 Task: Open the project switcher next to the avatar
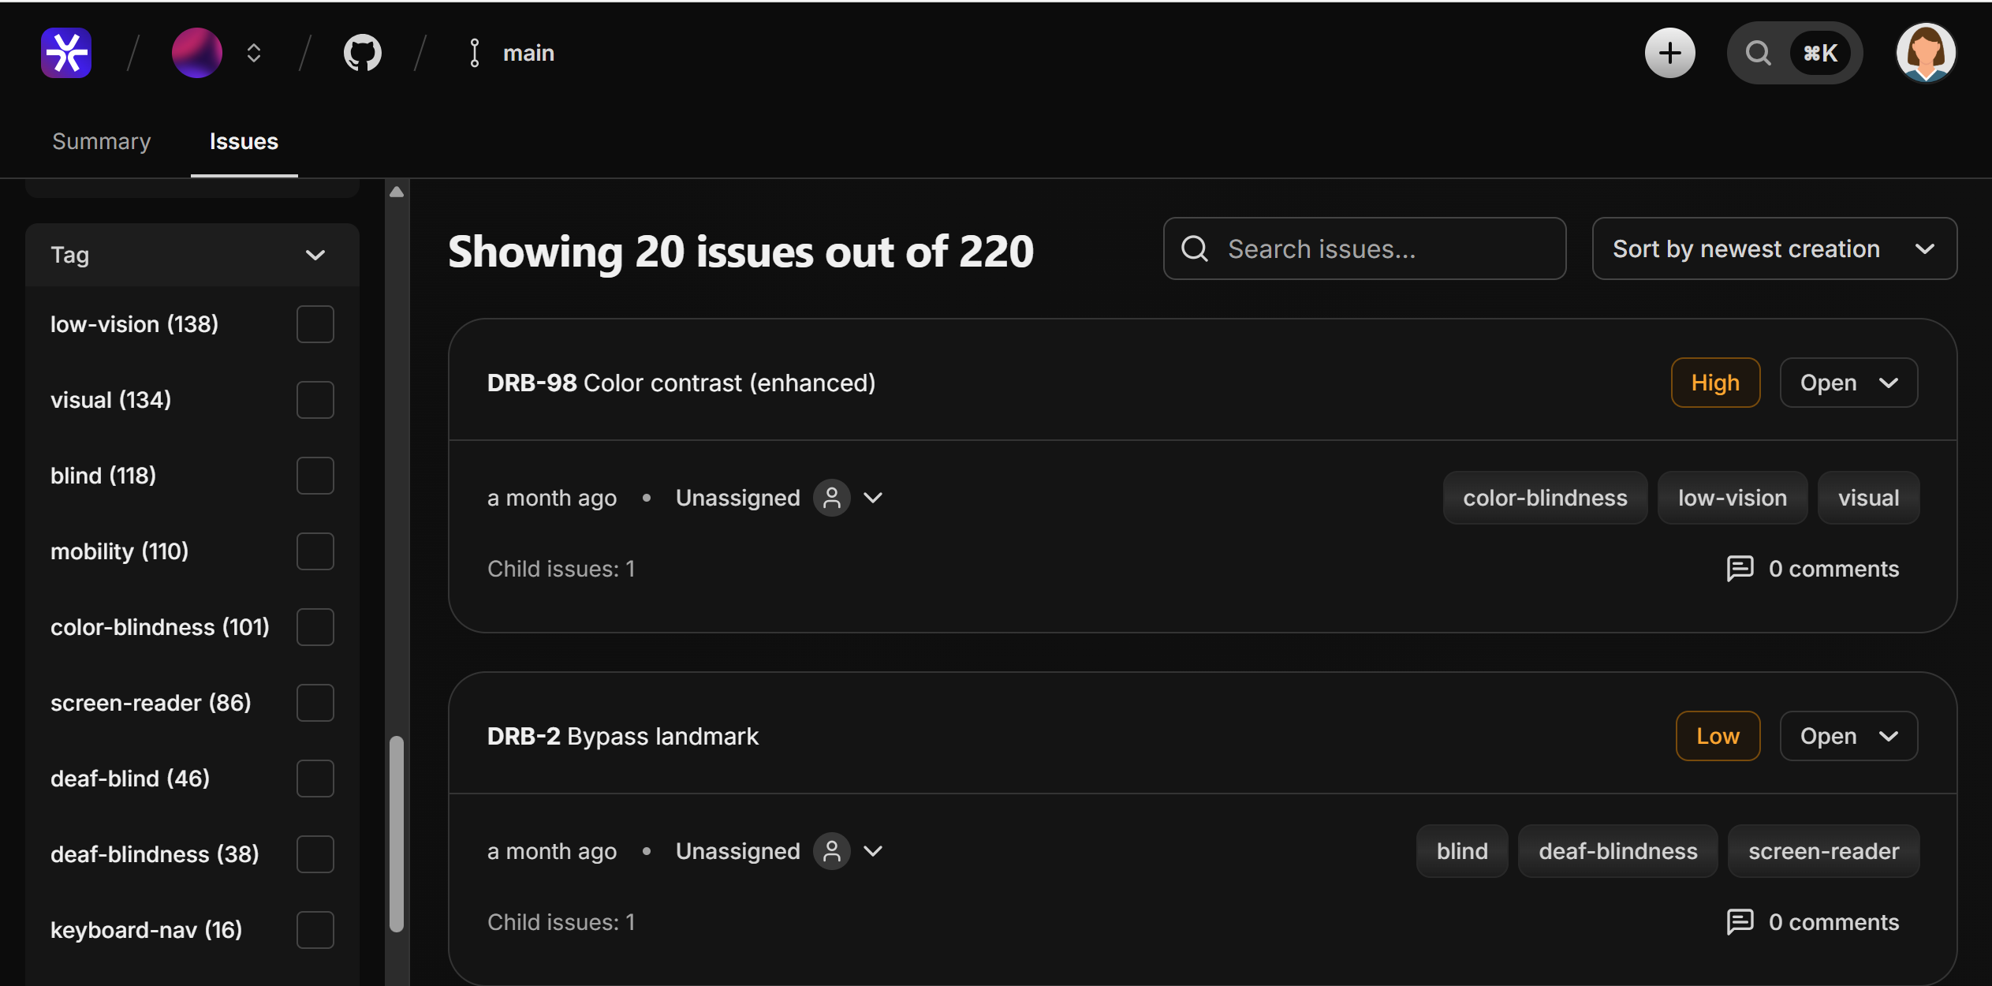coord(252,52)
